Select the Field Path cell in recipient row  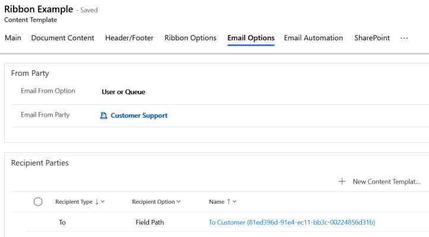[x=150, y=222]
